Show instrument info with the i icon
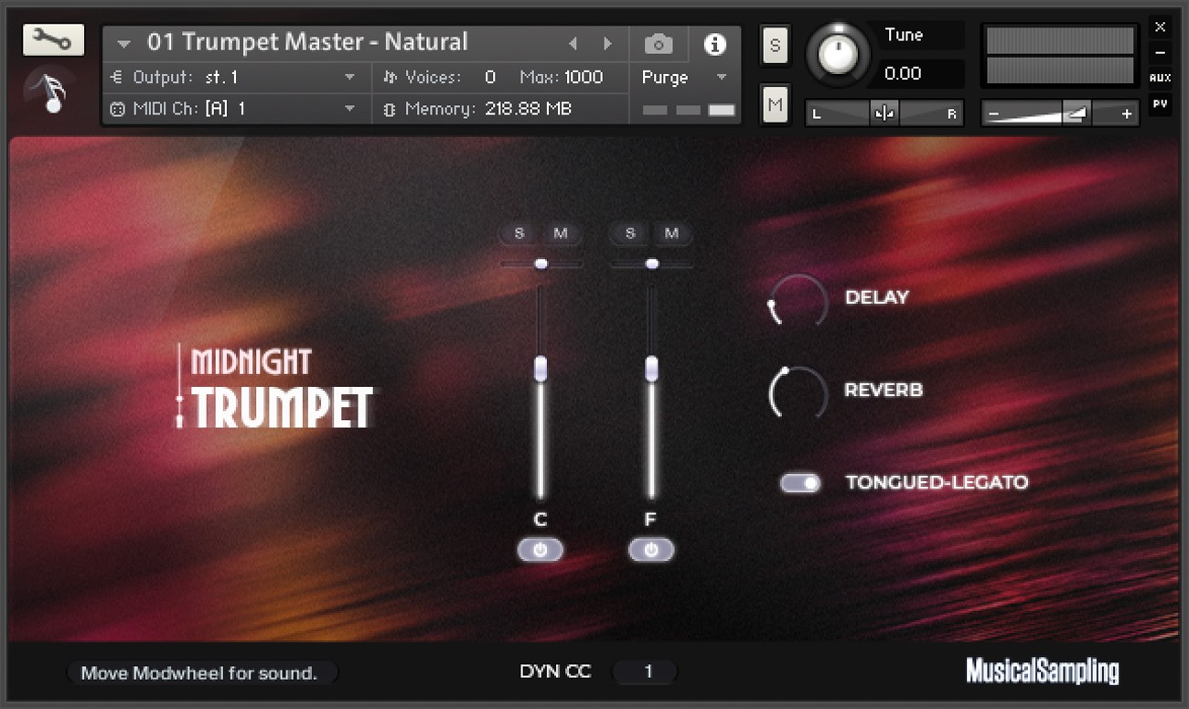This screenshot has width=1189, height=709. pyautogui.click(x=715, y=44)
